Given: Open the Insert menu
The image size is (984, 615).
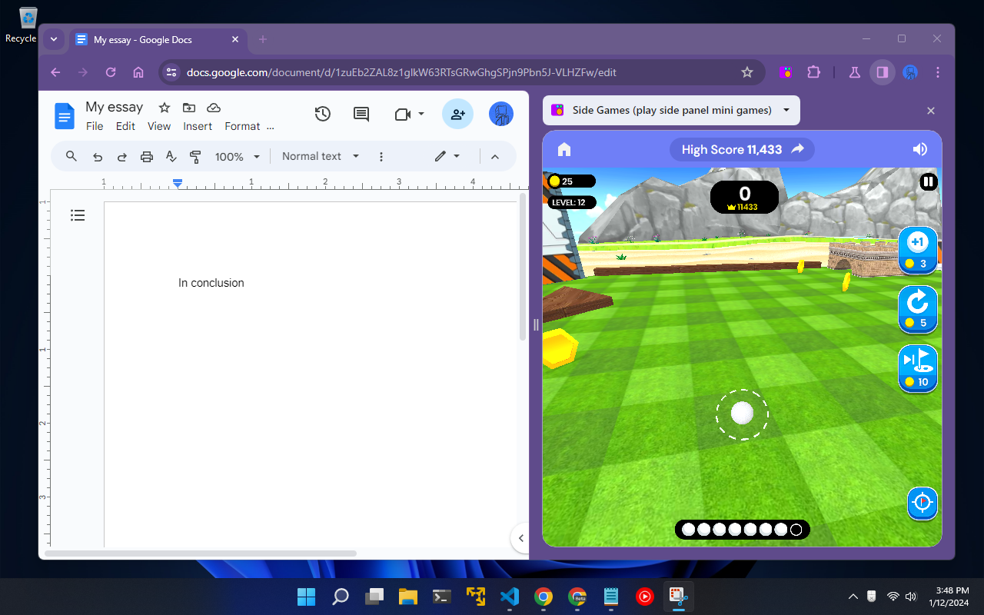Looking at the screenshot, I should tap(198, 126).
